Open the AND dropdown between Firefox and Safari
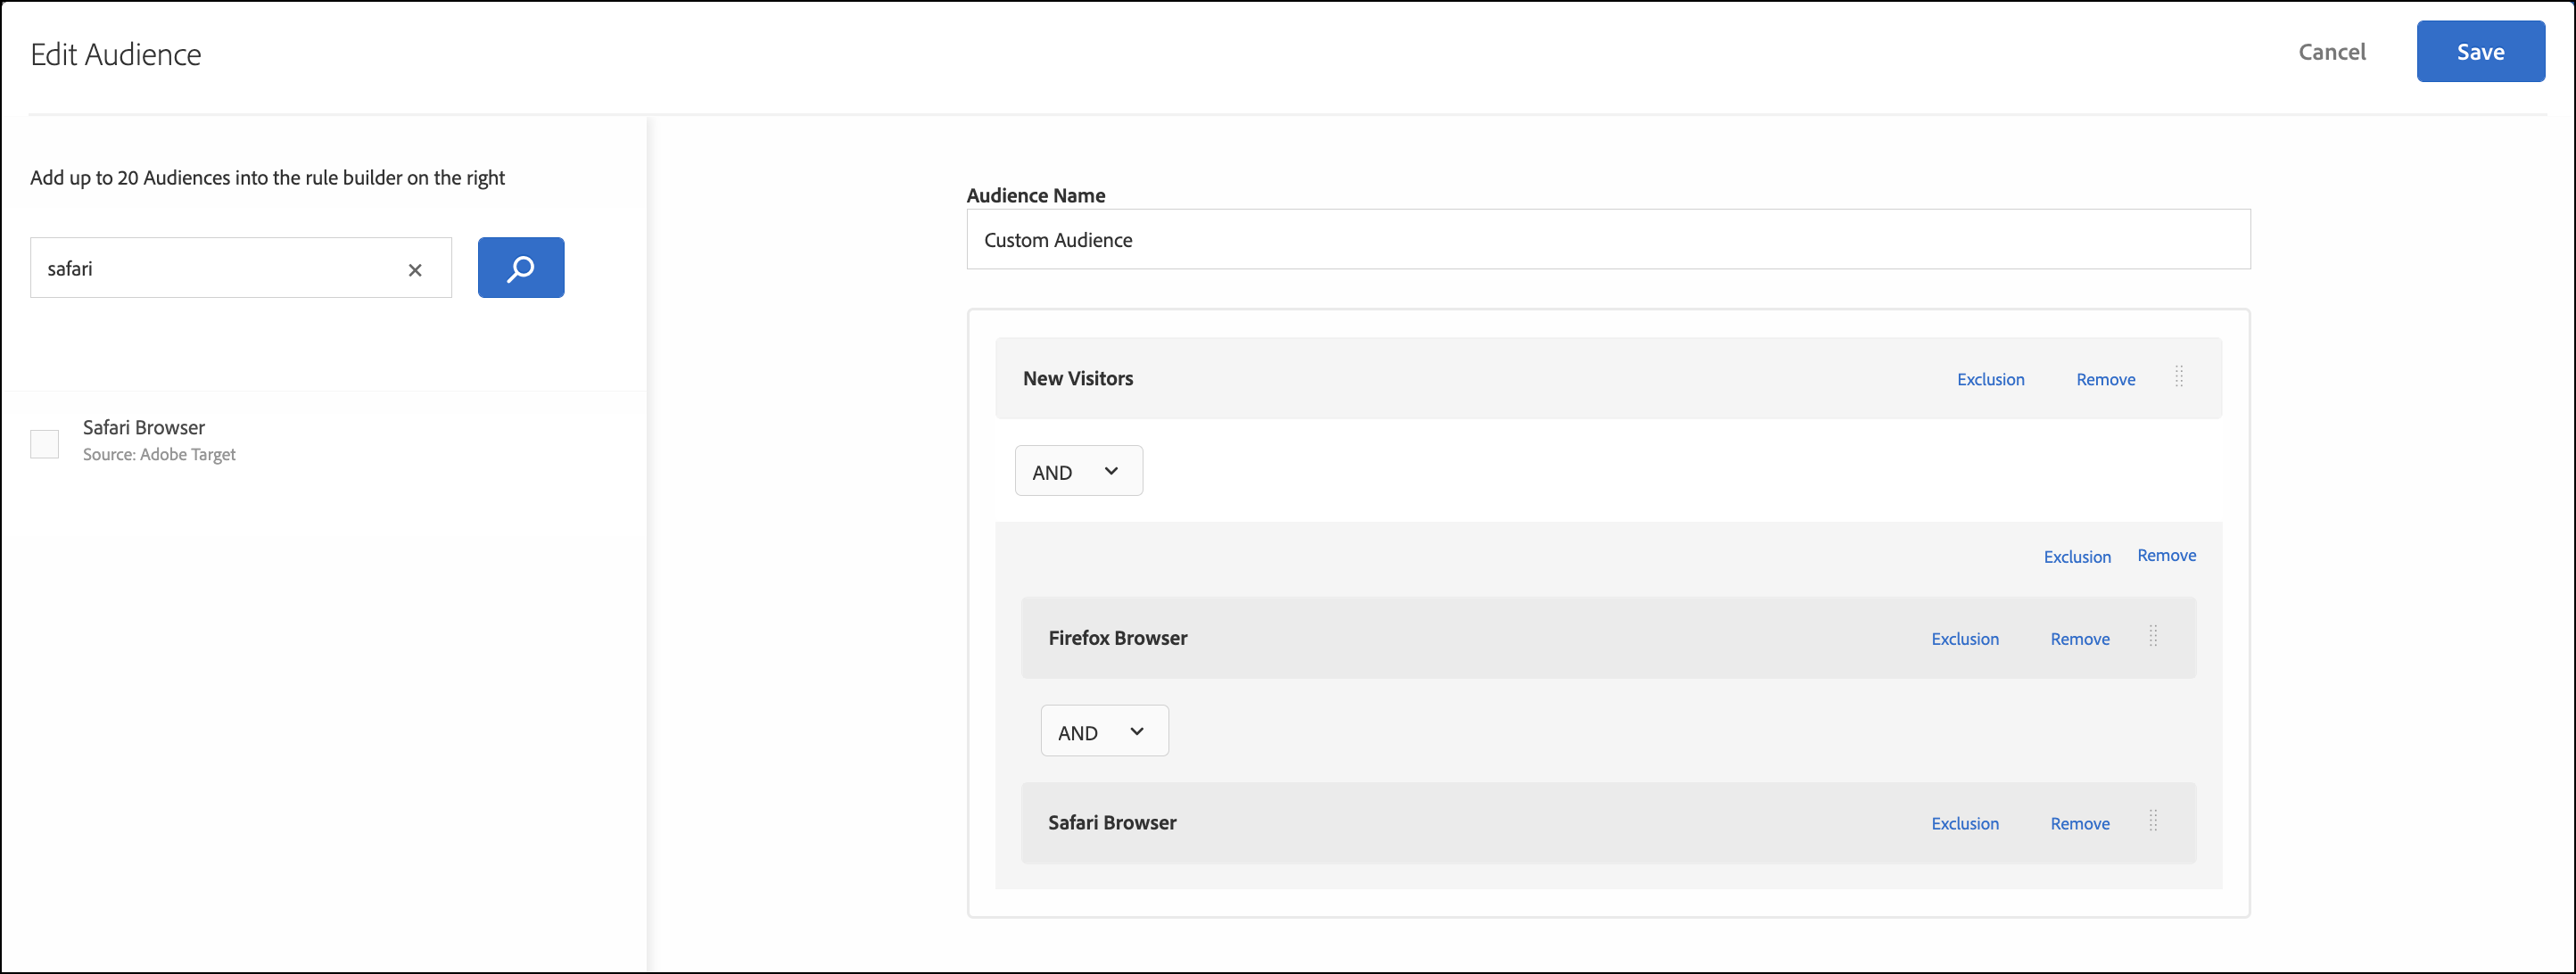Viewport: 2576px width, 974px height. click(1104, 731)
